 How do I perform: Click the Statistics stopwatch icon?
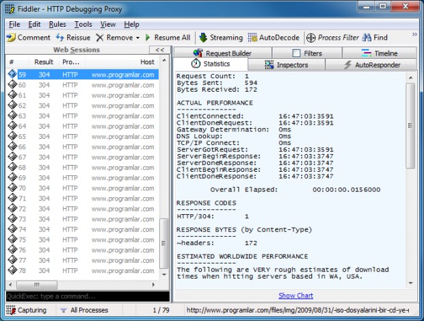pyautogui.click(x=196, y=64)
